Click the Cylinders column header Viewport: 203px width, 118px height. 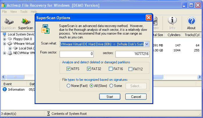pos(174,35)
